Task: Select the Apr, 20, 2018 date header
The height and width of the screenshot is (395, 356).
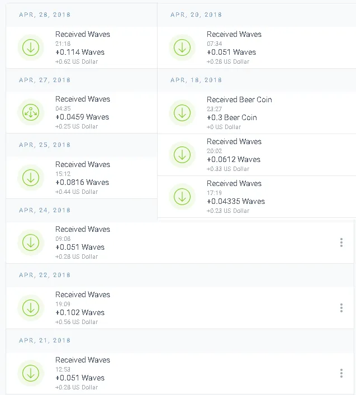Action: pyautogui.click(x=196, y=15)
